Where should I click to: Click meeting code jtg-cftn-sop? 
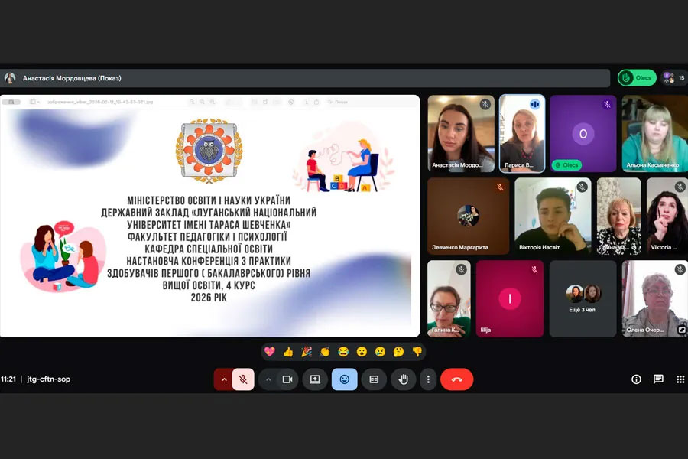(x=49, y=379)
